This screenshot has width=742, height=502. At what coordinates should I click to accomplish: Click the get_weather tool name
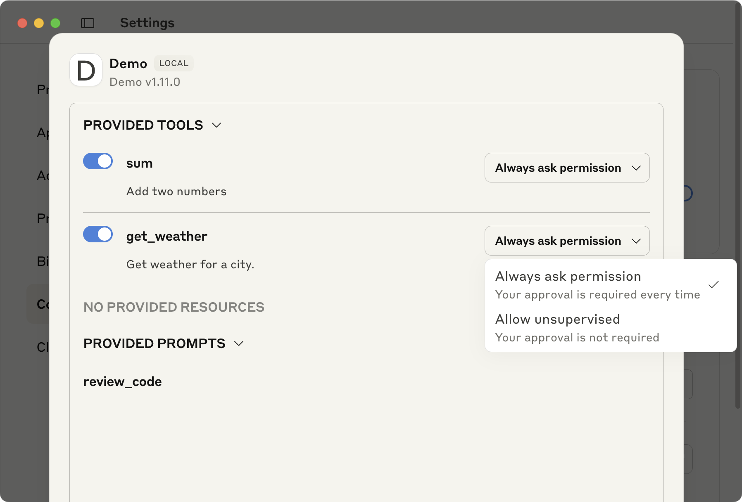(x=166, y=237)
